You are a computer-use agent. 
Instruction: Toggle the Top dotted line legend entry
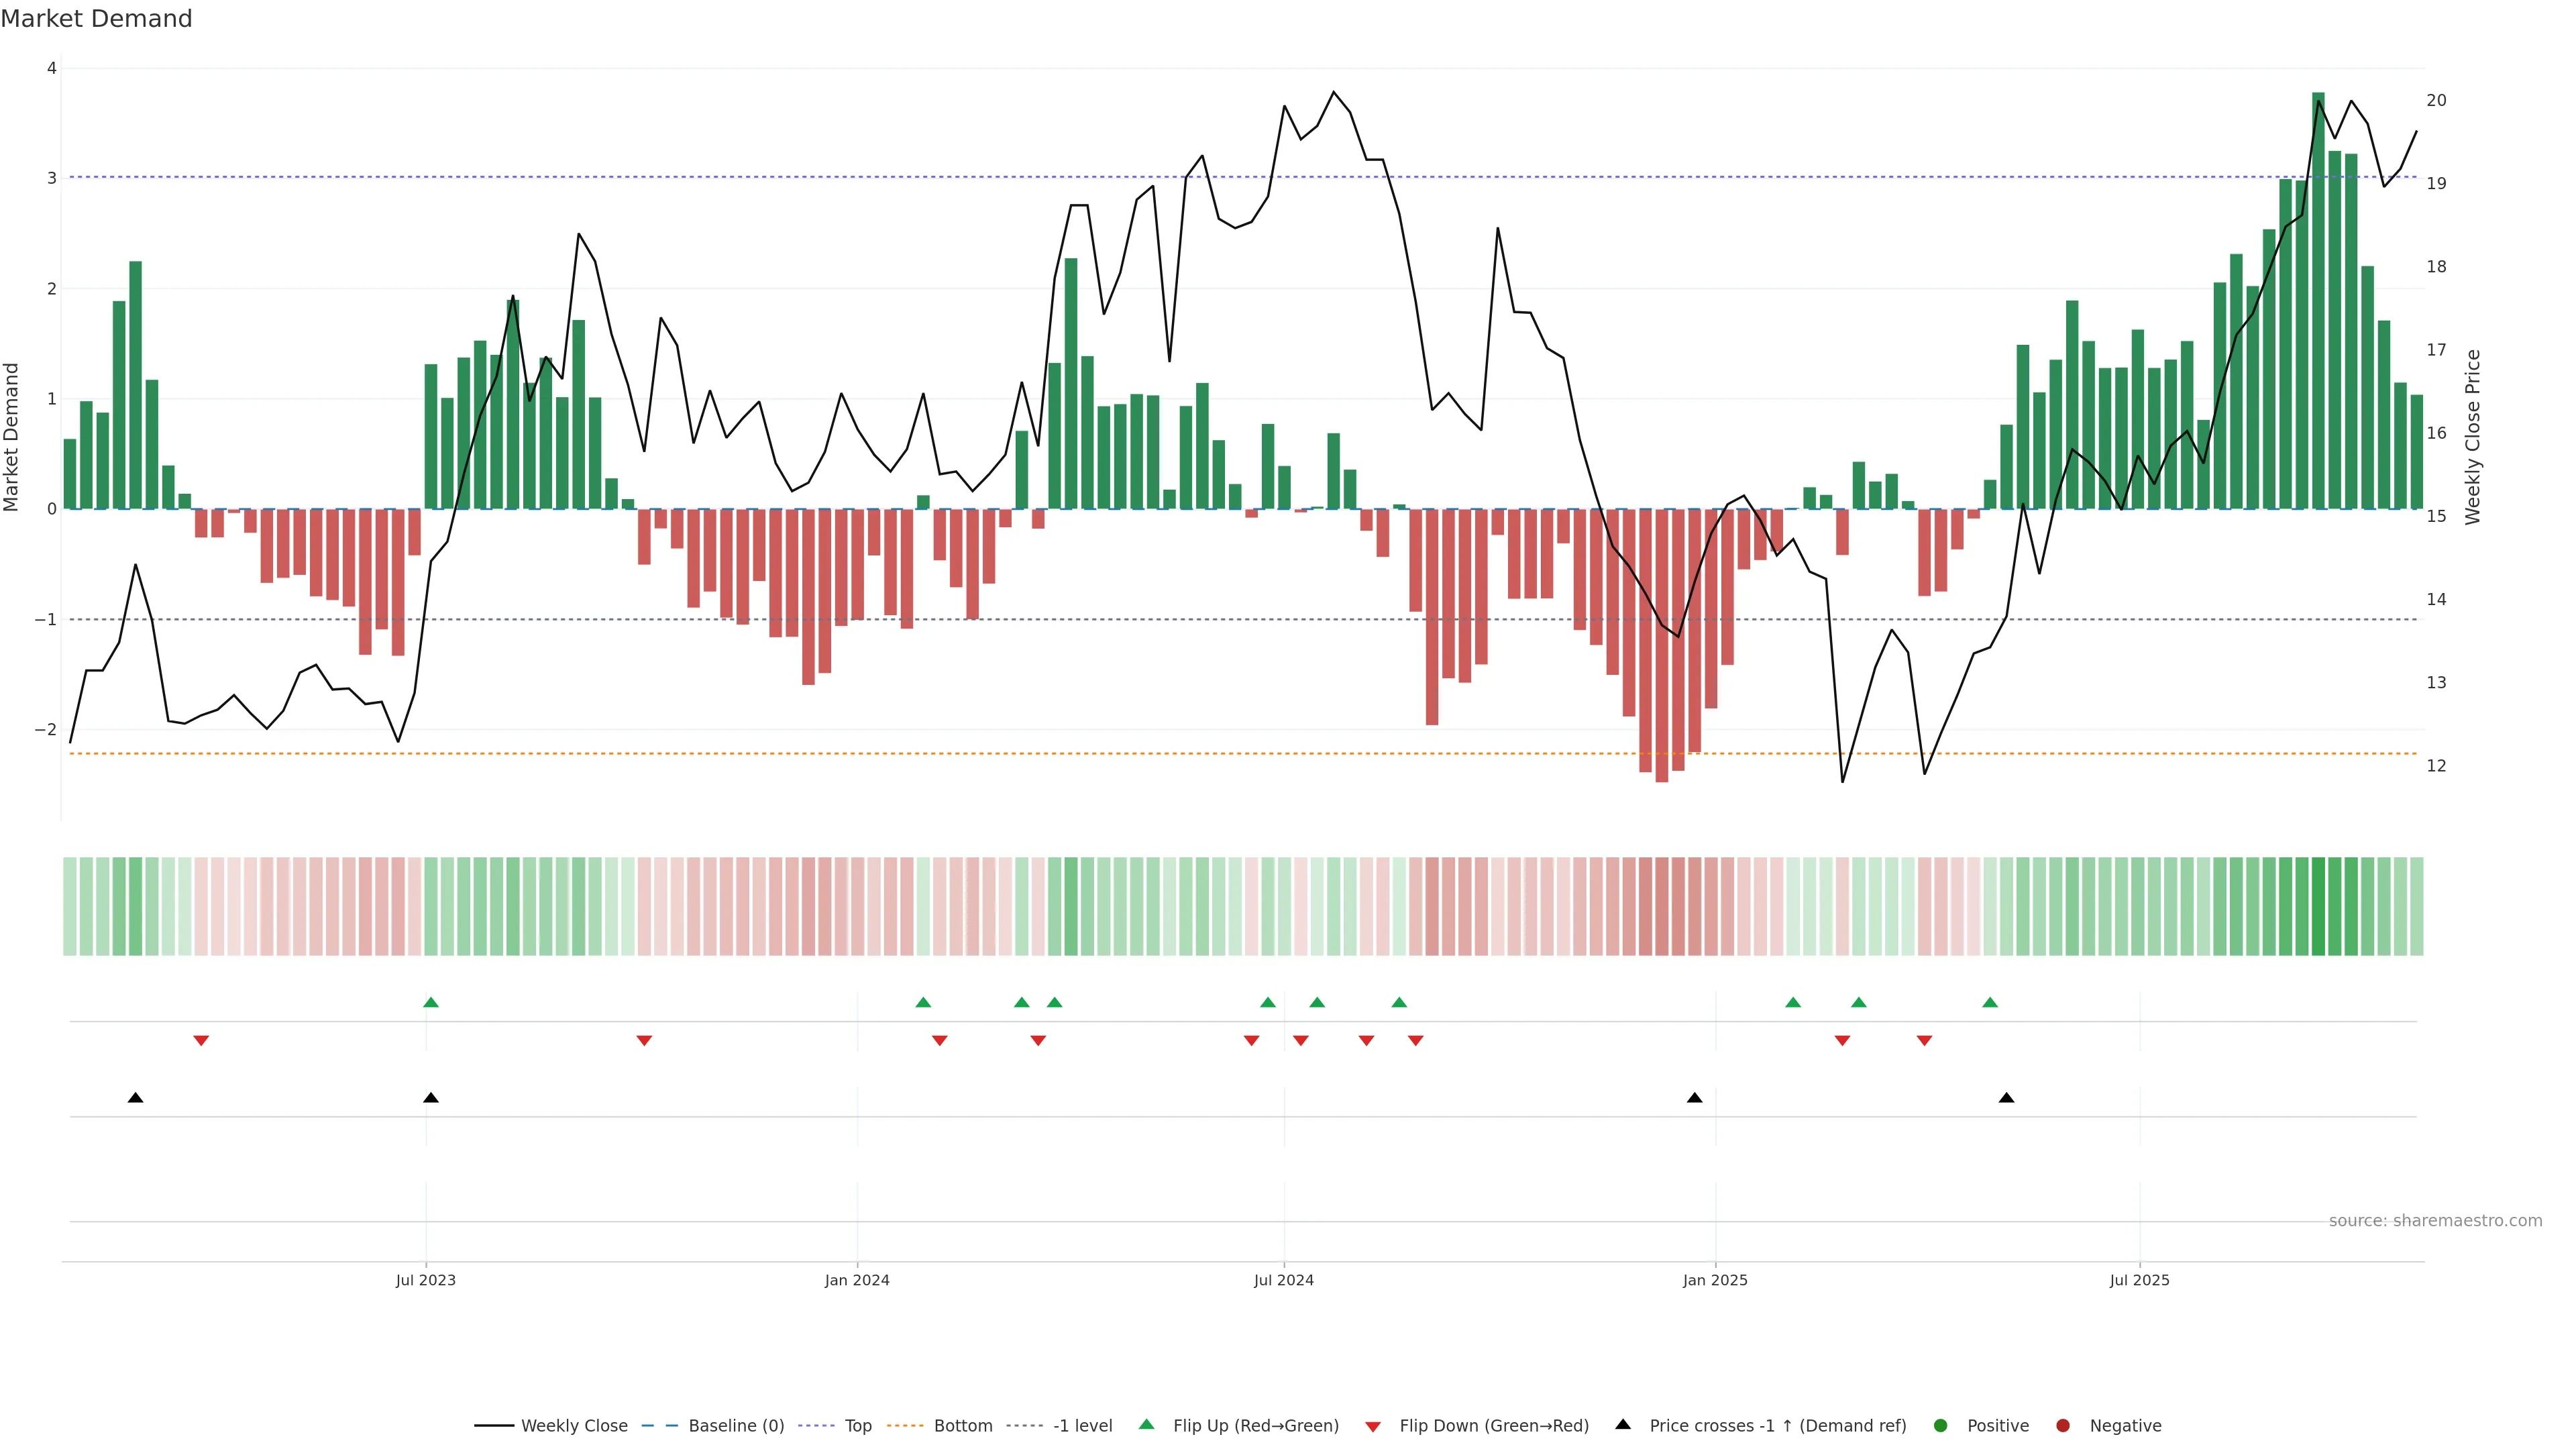tap(857, 1425)
